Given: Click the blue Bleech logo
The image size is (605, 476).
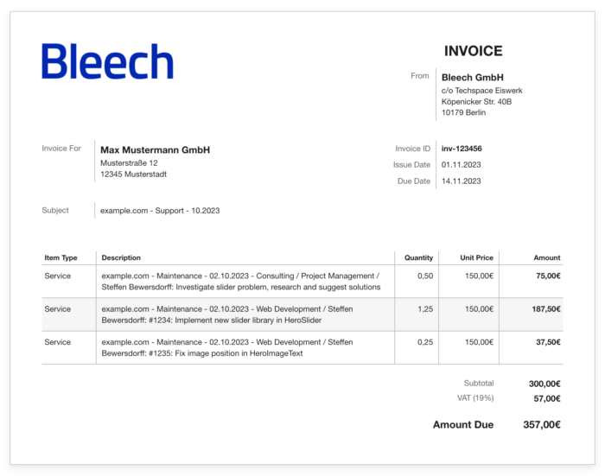Looking at the screenshot, I should coord(108,61).
